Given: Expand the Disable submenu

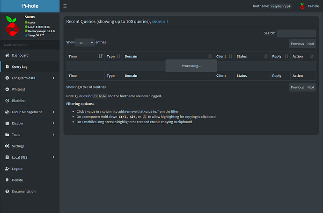Looking at the screenshot, I should [29, 123].
